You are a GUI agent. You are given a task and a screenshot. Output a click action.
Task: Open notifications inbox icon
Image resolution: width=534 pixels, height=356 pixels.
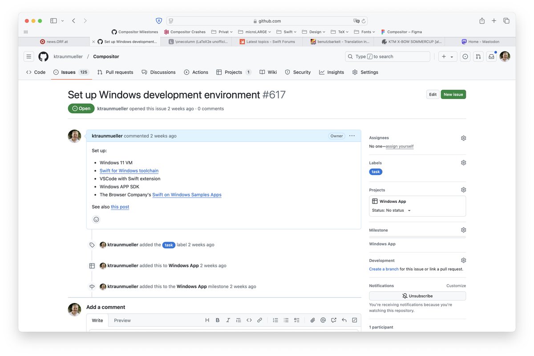491,56
